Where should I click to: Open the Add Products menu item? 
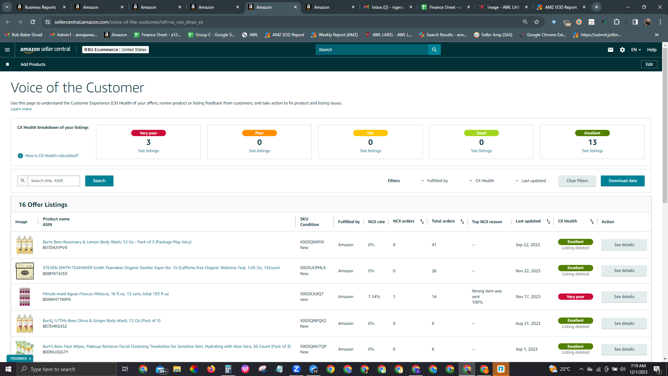tap(33, 64)
